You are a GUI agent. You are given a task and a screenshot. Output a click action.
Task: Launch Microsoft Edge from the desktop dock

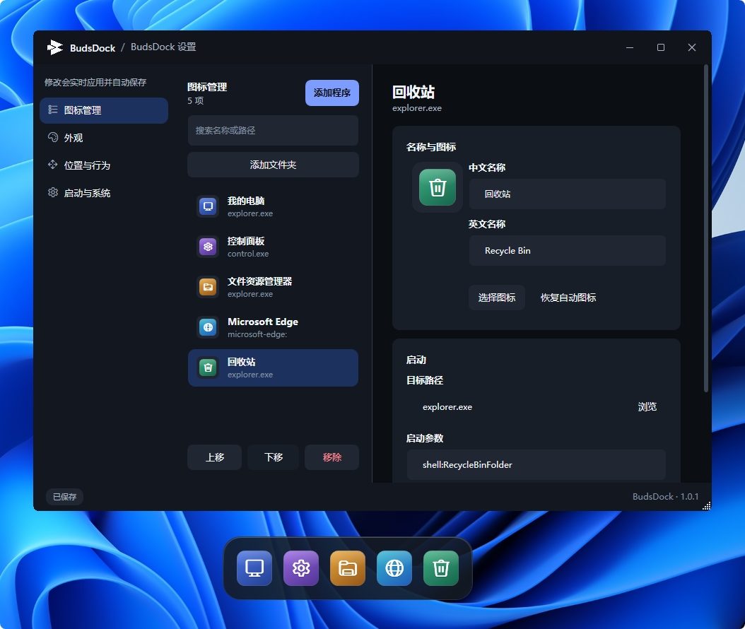[394, 568]
